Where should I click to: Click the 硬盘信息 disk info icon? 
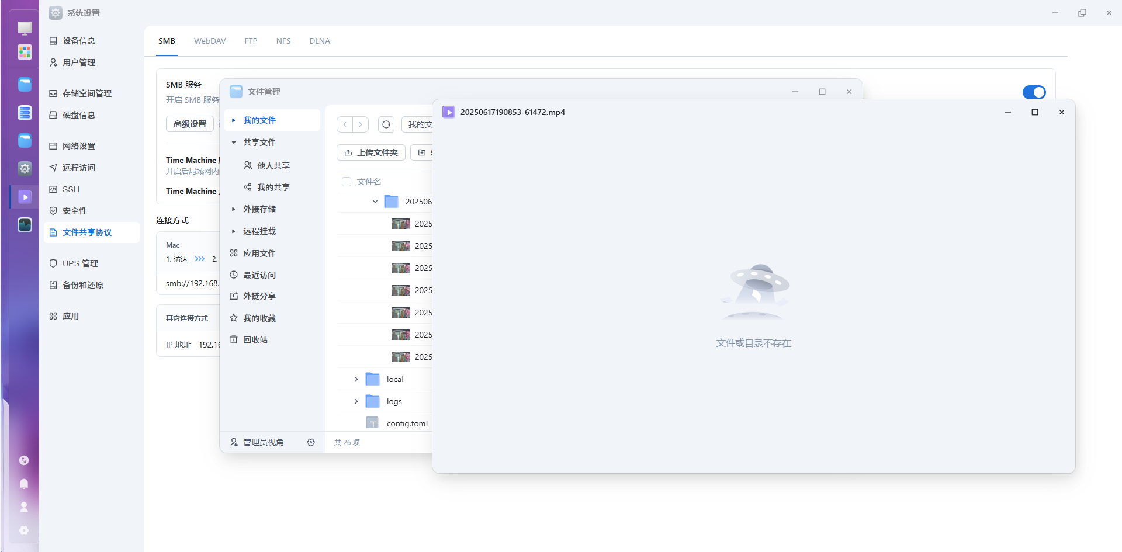pyautogui.click(x=53, y=115)
